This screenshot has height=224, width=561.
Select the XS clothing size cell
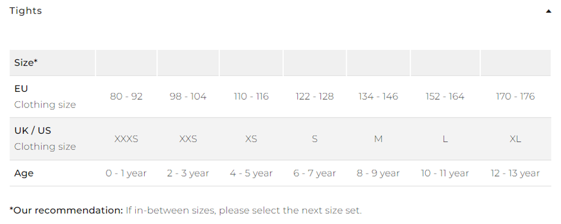(251, 139)
